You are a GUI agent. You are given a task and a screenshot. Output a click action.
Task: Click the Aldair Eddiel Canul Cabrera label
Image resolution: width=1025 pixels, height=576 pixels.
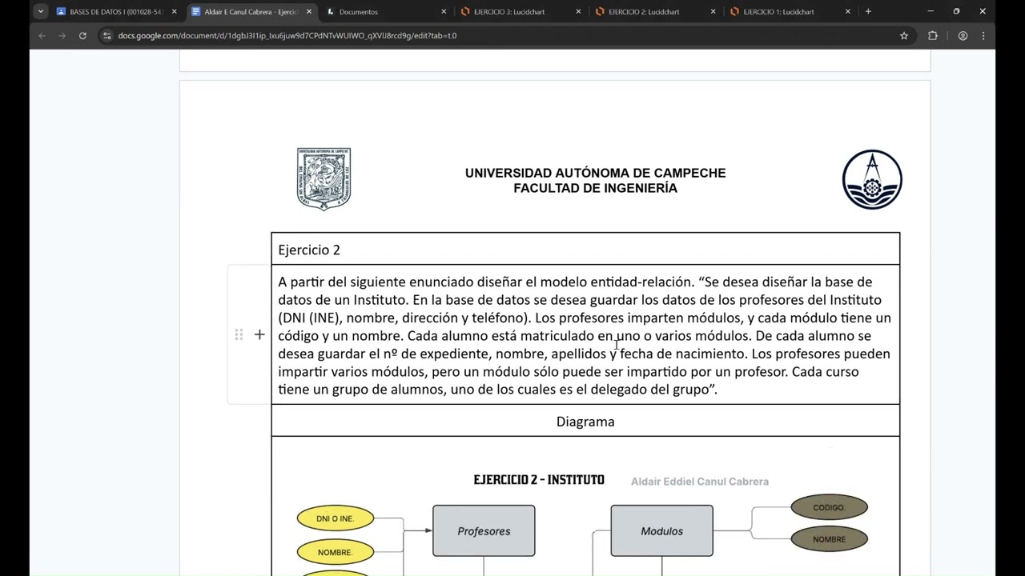click(700, 482)
